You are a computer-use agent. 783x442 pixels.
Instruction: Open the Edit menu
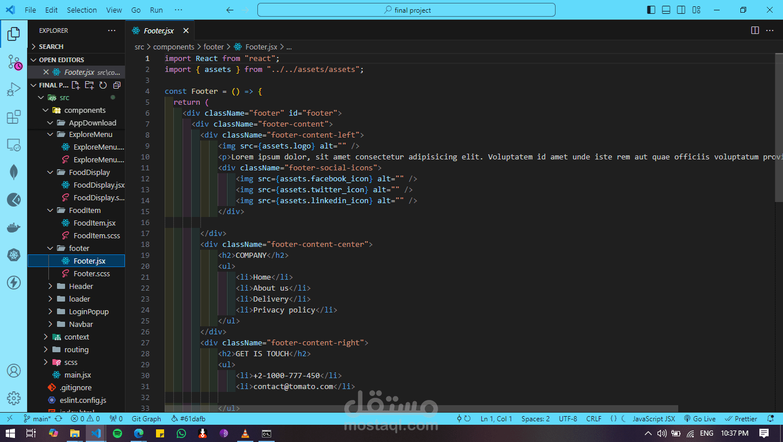click(x=51, y=10)
